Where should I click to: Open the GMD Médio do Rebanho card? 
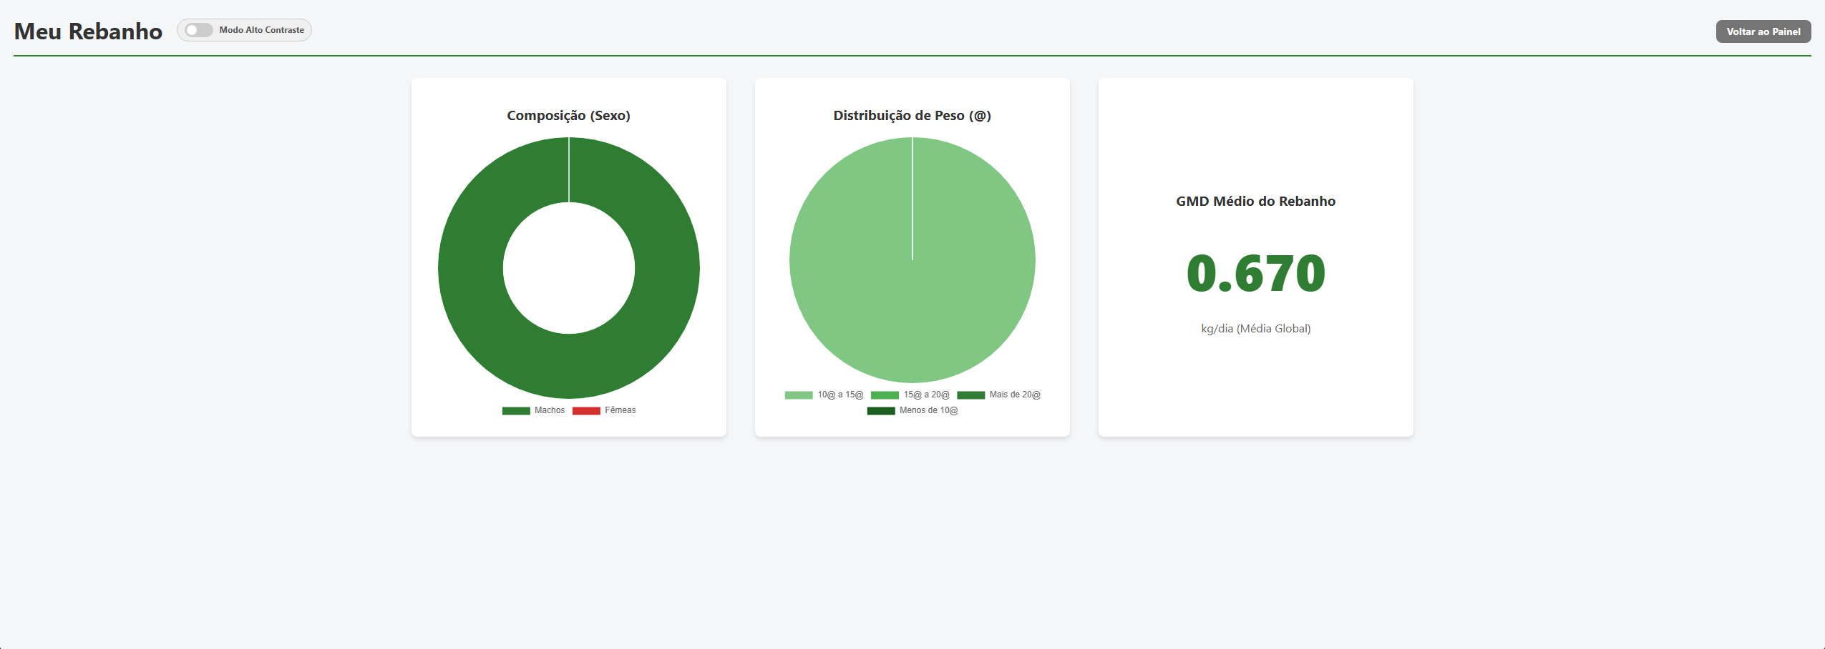click(1255, 257)
